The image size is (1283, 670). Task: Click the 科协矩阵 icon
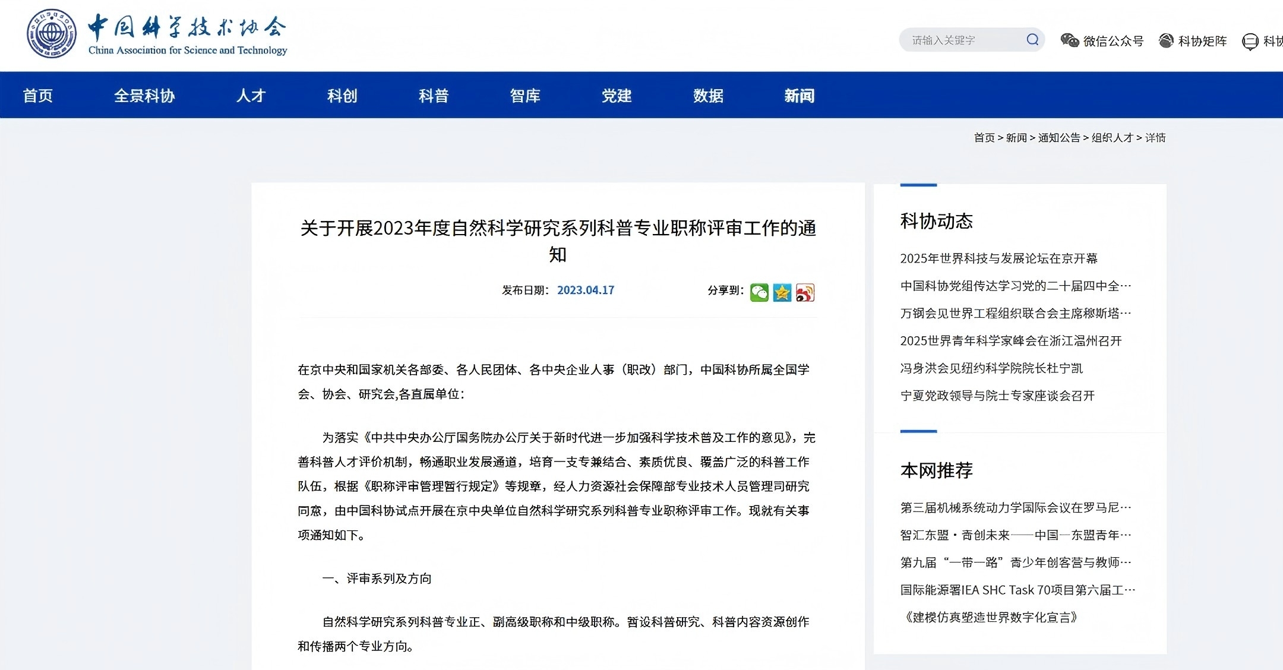tap(1167, 40)
